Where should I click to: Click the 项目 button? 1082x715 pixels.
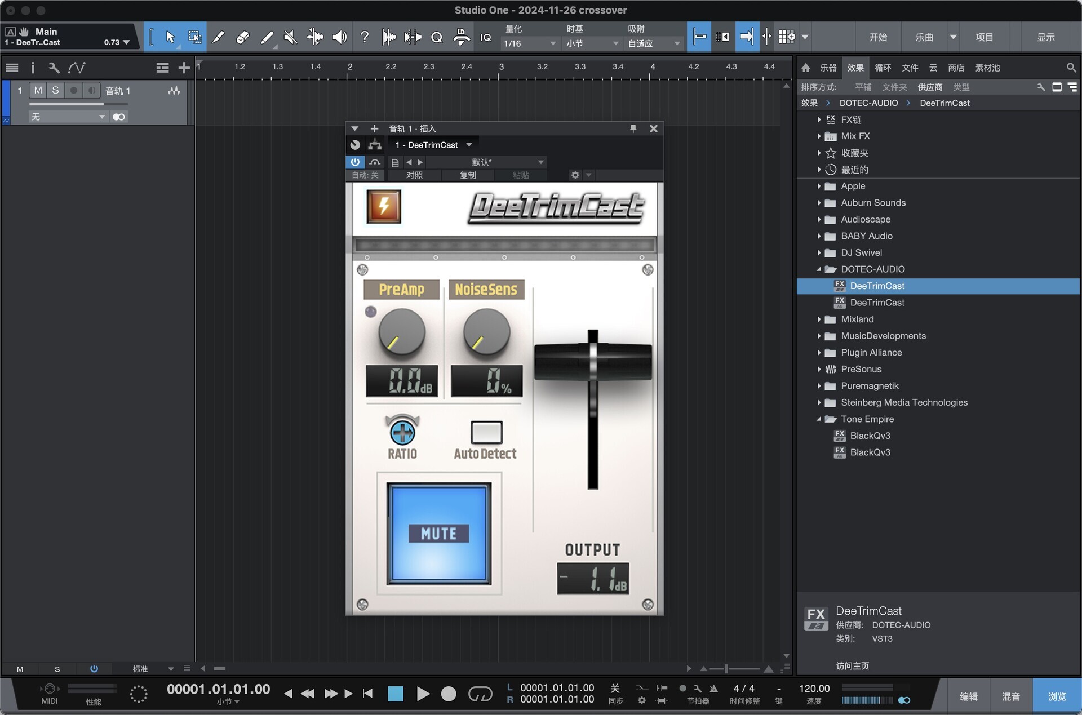point(984,37)
